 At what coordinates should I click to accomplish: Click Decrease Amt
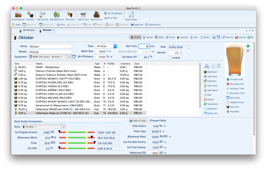tap(235, 84)
